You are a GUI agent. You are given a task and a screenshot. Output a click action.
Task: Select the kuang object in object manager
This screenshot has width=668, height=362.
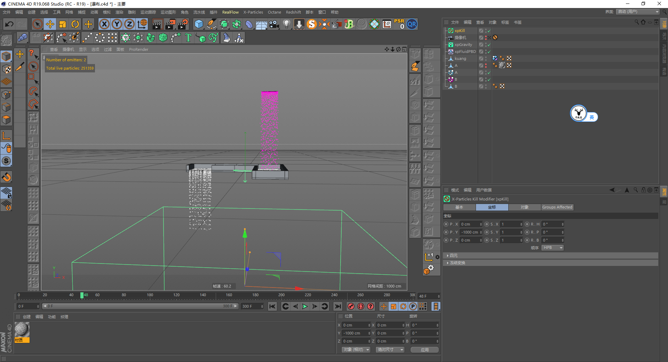coord(460,58)
